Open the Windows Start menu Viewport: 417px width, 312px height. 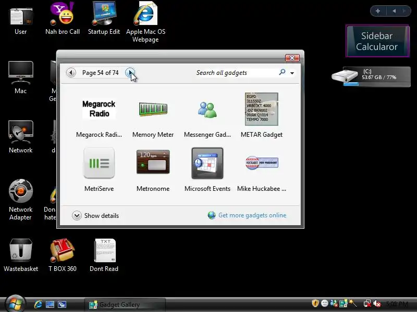(x=15, y=304)
